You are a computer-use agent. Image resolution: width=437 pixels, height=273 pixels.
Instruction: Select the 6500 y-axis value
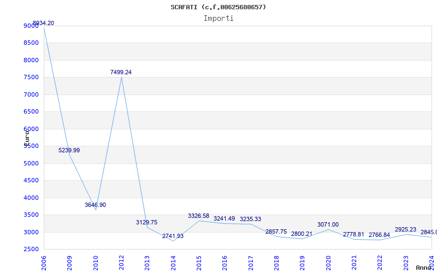tap(31, 111)
